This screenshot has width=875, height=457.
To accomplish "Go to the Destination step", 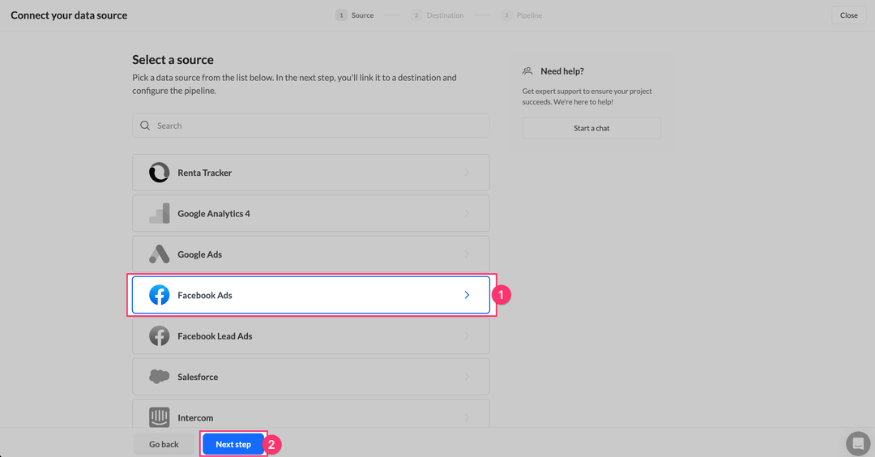I will [437, 15].
